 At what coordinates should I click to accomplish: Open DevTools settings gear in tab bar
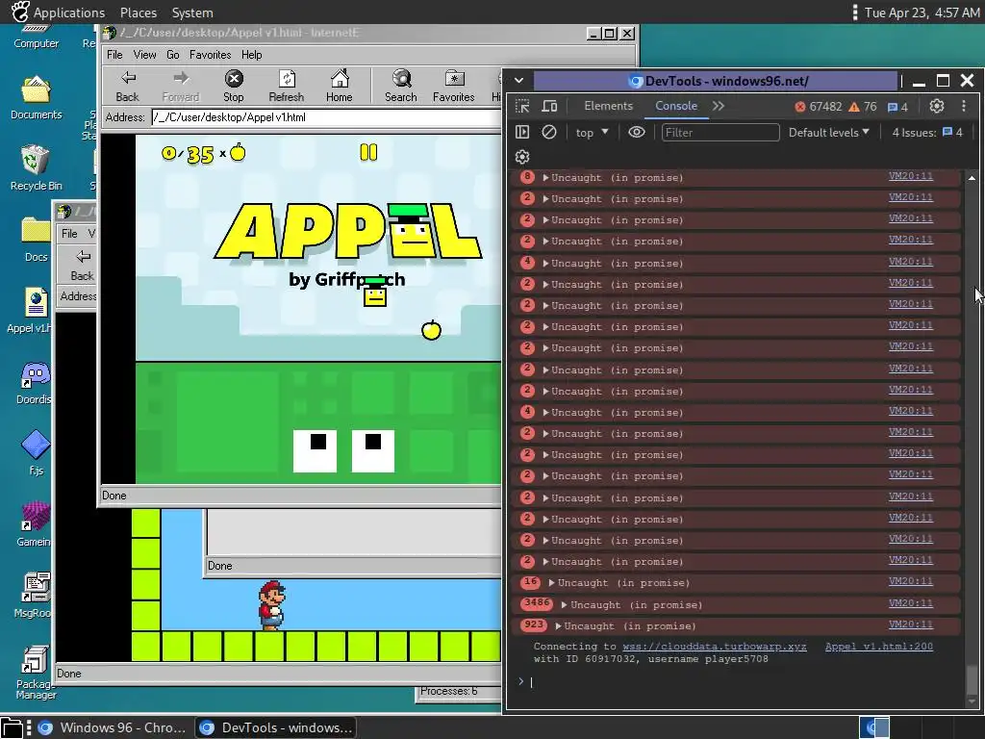(x=937, y=106)
